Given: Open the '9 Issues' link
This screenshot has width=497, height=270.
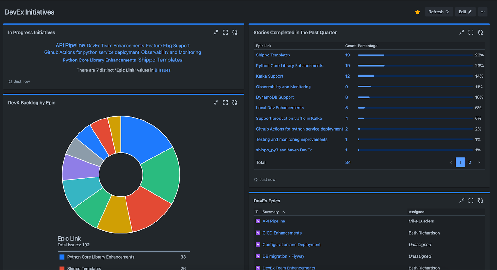Looking at the screenshot, I should coord(163,70).
